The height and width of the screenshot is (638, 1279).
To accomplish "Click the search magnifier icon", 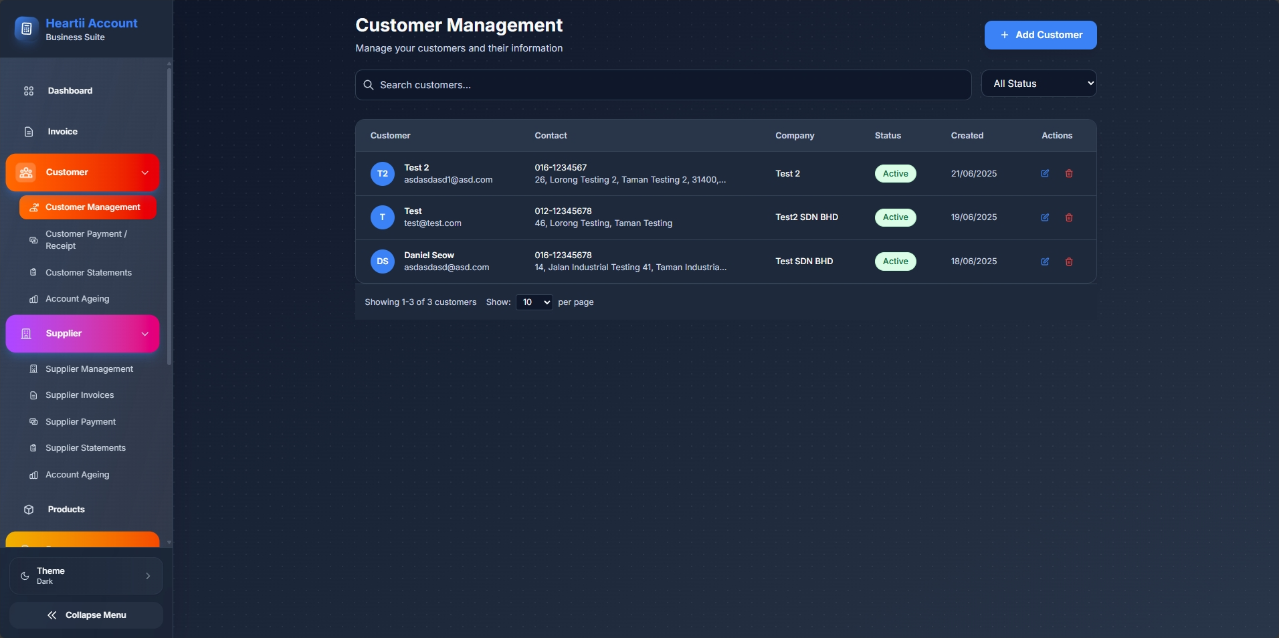I will tap(368, 85).
